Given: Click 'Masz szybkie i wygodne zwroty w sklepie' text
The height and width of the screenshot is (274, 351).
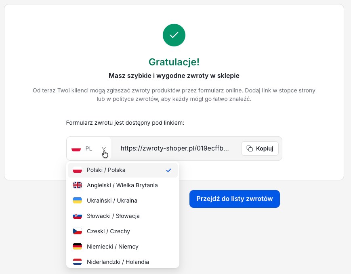Looking at the screenshot, I should click(x=174, y=75).
